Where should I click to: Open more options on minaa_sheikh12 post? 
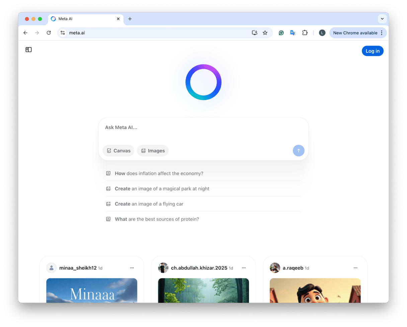tap(132, 268)
